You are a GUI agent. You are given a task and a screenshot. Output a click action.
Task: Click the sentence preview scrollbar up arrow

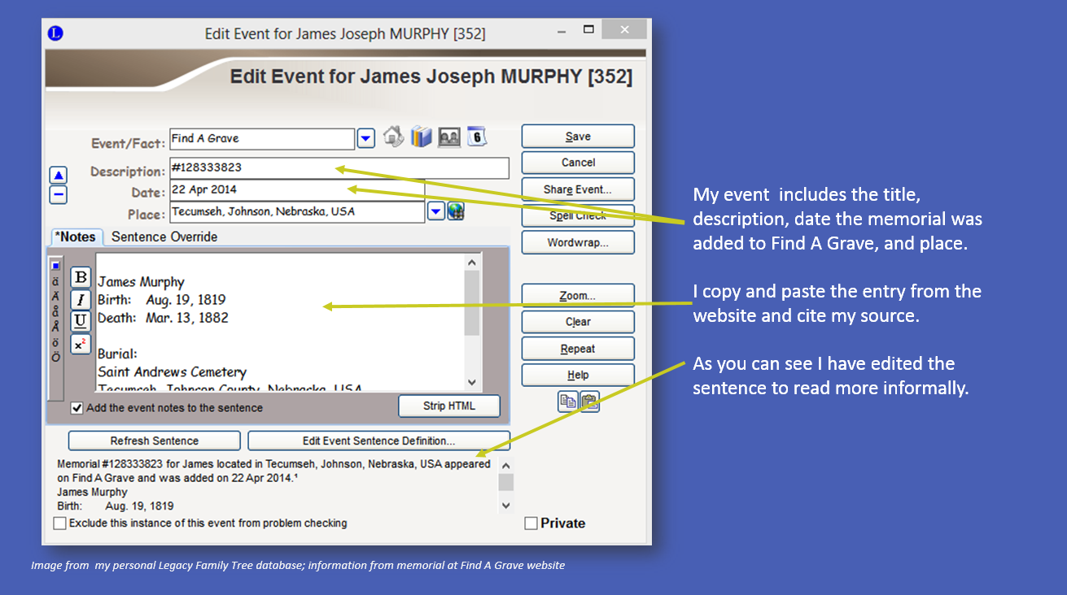tap(506, 466)
